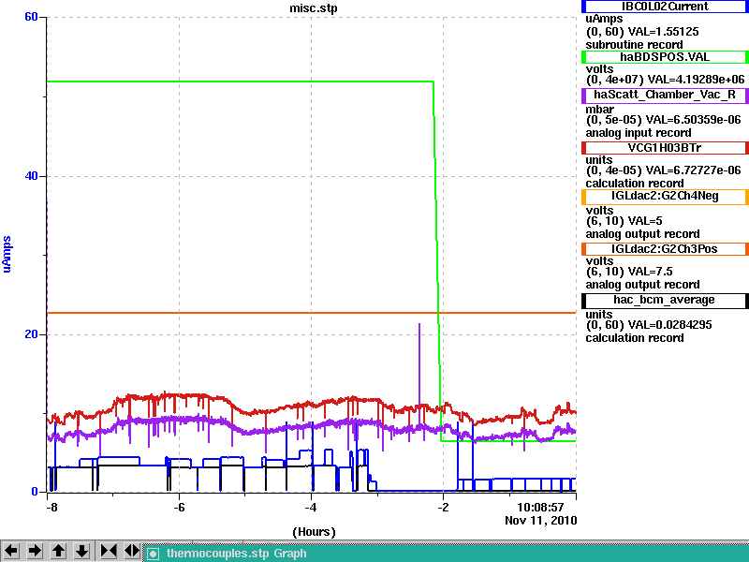The width and height of the screenshot is (749, 562).
Task: Click the thermocouples.stp Graph title
Action: 237,554
